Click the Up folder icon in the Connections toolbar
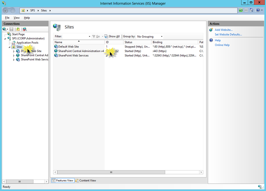266x191 pixels. [x=18, y=29]
